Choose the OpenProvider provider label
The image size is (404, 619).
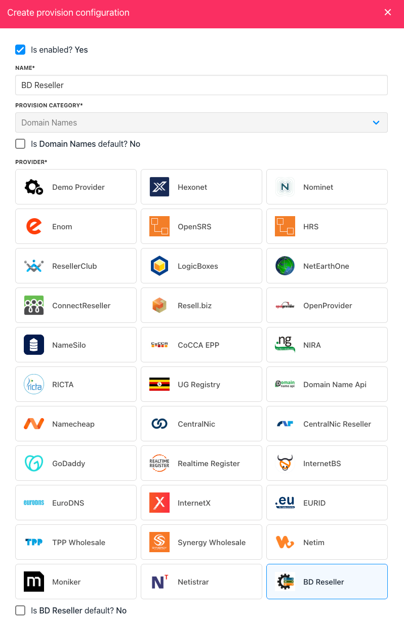click(x=328, y=306)
